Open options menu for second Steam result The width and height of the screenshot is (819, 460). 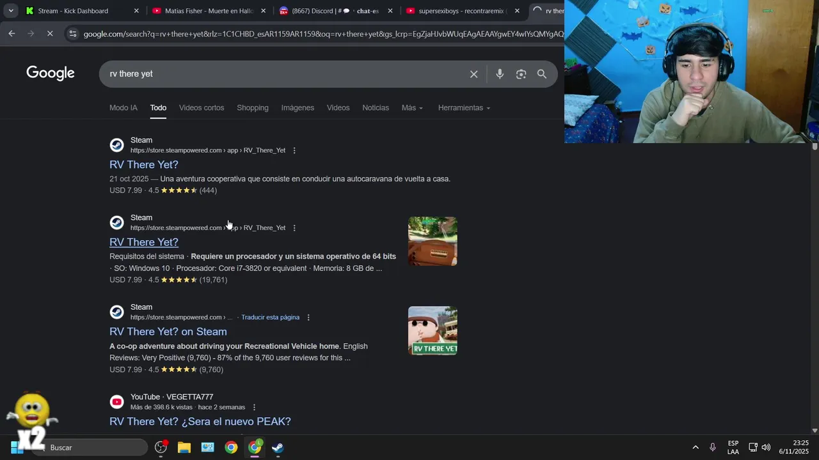pos(294,228)
